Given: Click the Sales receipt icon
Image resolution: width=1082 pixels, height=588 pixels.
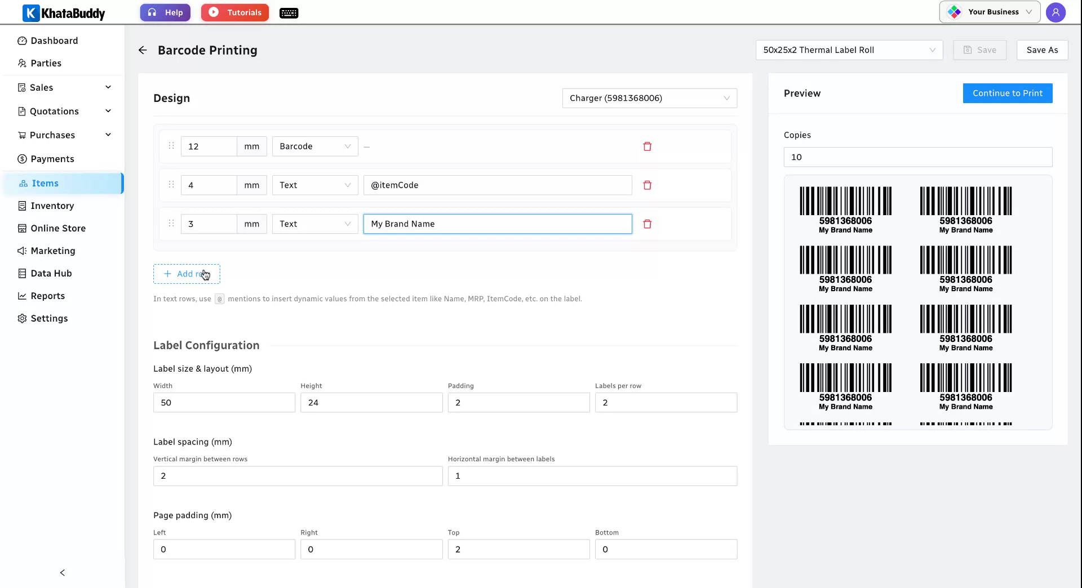Looking at the screenshot, I should 21,88.
